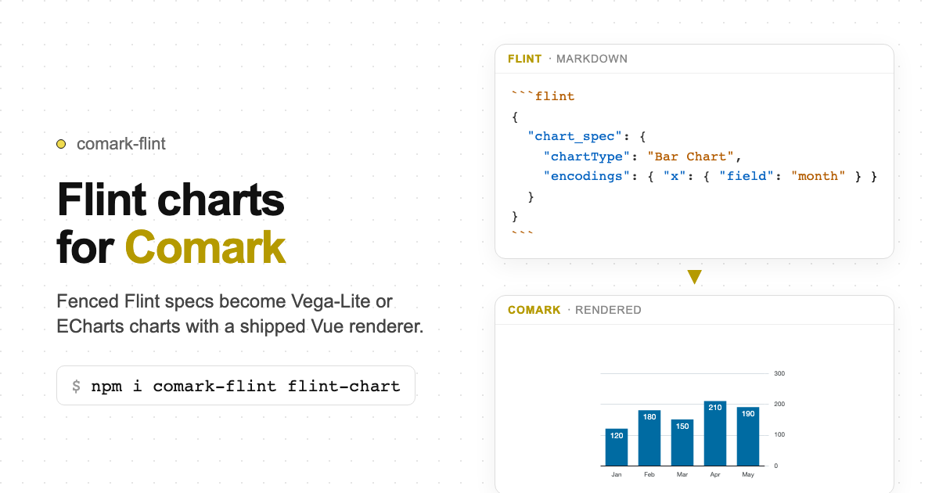This screenshot has height=493, width=939.
Task: Click the npm i comark-flint flint-chart command box
Action: [236, 386]
